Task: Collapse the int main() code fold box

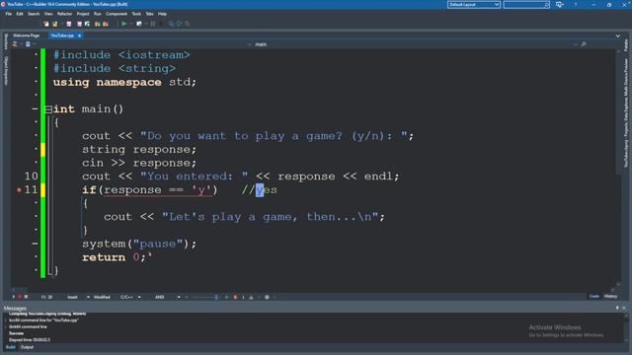Action: [48, 109]
